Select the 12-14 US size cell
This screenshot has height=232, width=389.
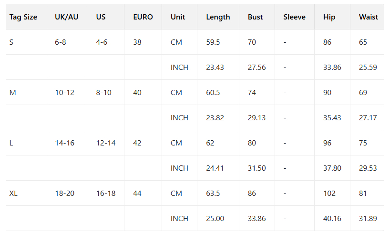(105, 143)
